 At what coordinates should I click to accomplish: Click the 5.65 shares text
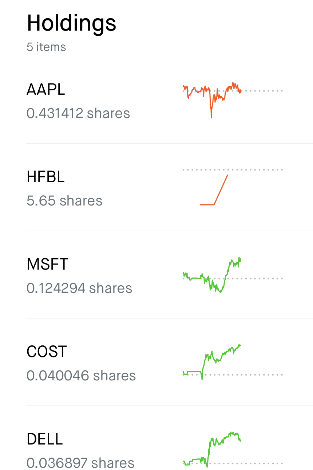click(64, 201)
